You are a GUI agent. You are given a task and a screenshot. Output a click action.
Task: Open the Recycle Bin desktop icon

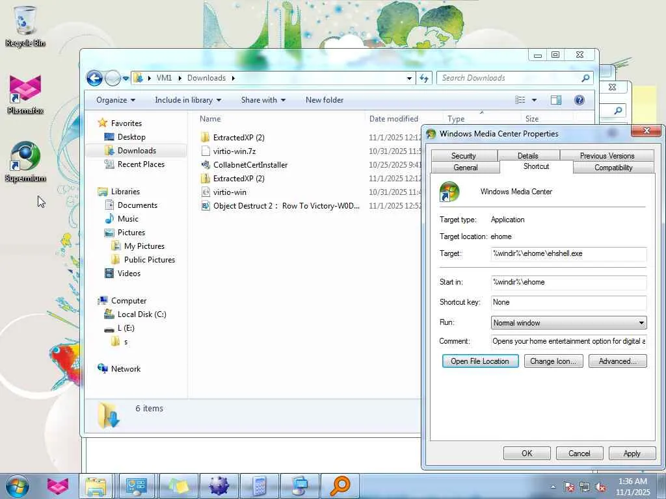click(x=25, y=26)
